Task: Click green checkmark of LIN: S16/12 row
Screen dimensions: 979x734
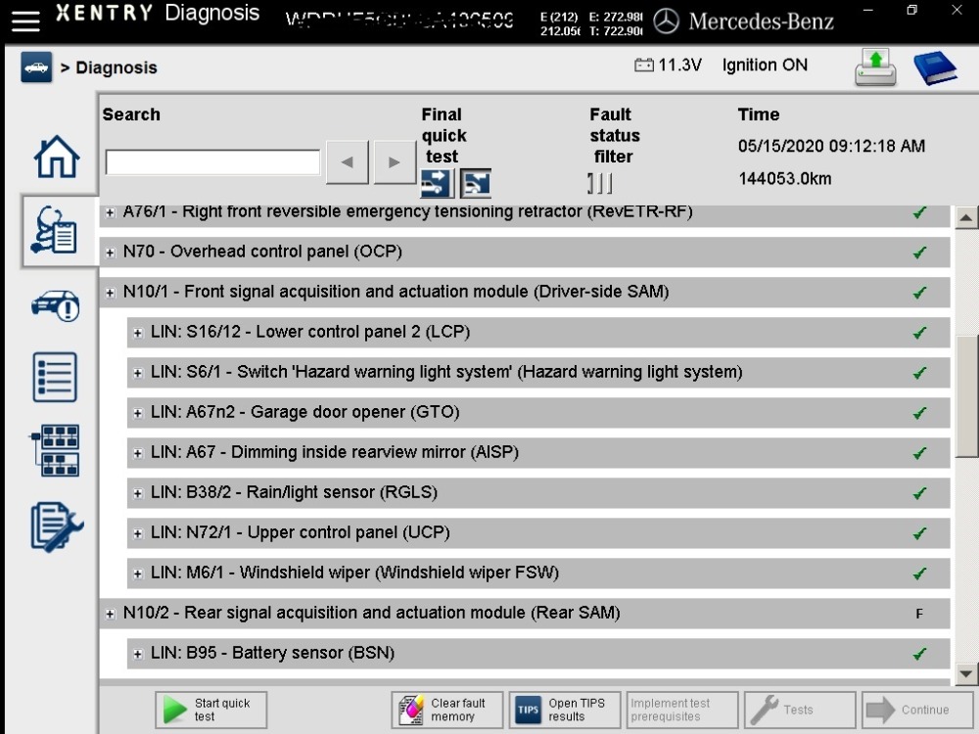Action: tap(919, 333)
